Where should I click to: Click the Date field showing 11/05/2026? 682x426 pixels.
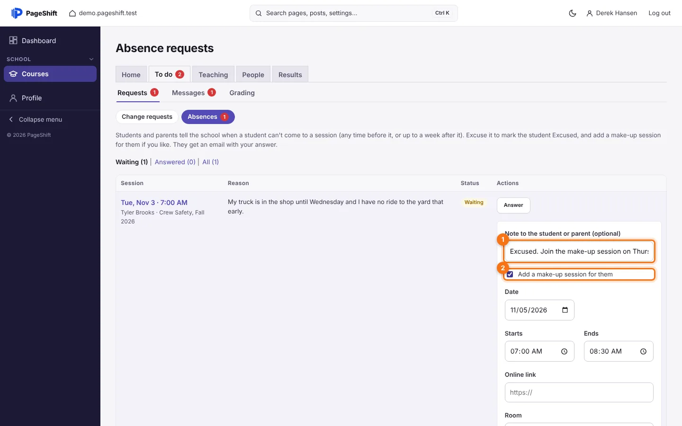[539, 310]
